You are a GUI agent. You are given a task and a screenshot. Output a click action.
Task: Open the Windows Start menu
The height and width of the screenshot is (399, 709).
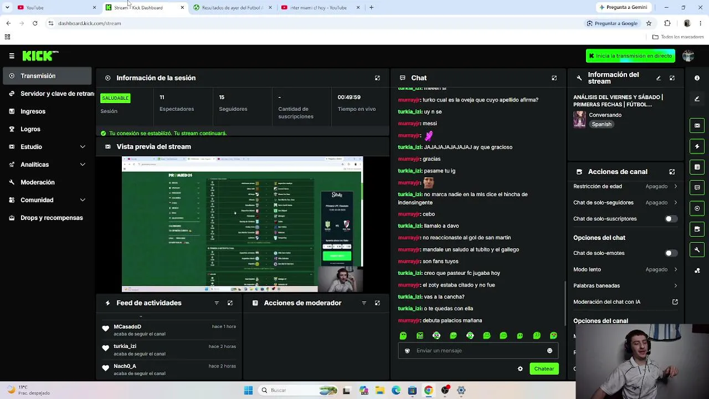pyautogui.click(x=248, y=391)
